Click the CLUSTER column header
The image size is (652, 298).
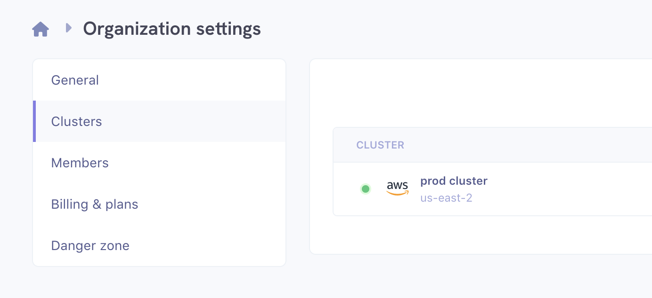pos(380,145)
